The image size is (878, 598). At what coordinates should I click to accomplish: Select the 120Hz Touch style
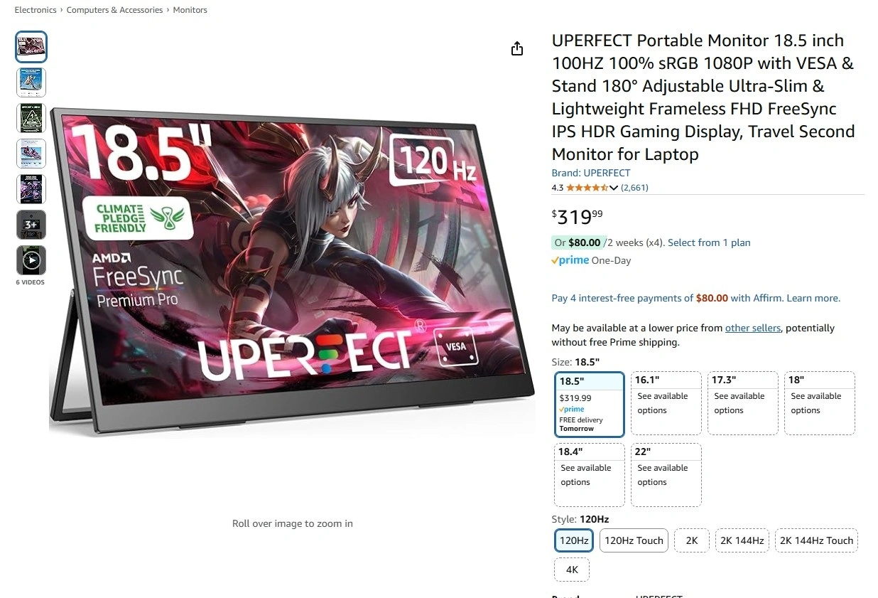[x=634, y=540]
